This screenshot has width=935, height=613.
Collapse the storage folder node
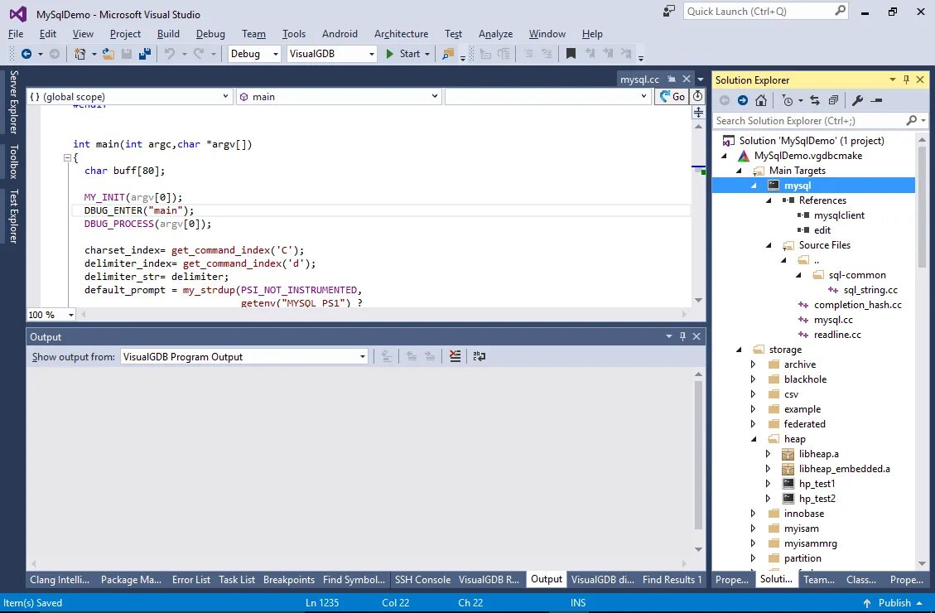(x=738, y=350)
